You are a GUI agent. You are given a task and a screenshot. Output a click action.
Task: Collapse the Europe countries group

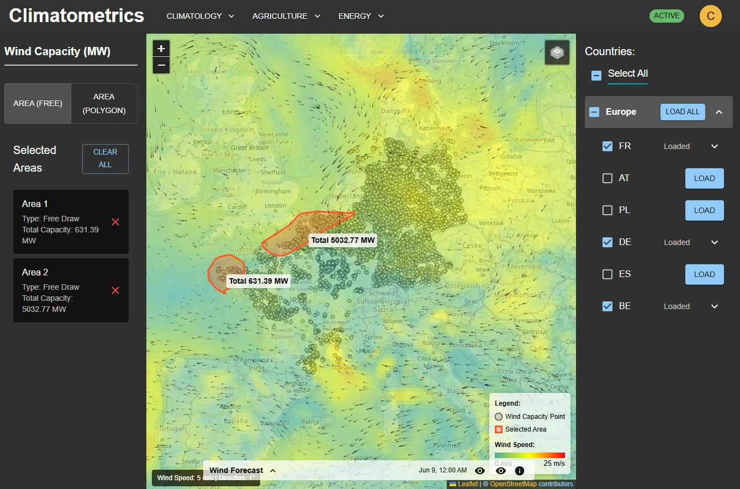[719, 111]
